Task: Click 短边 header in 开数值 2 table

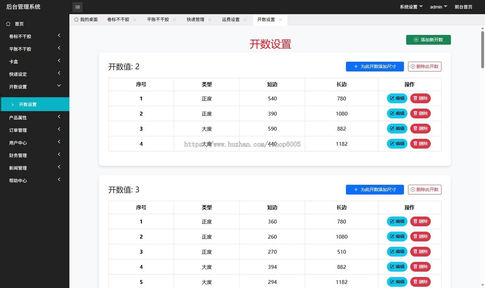Action: (x=272, y=84)
